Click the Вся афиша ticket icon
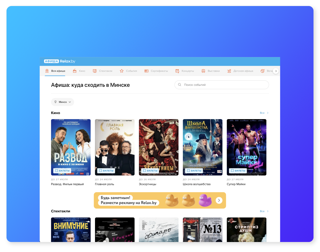The width and height of the screenshot is (320, 252). [47, 71]
